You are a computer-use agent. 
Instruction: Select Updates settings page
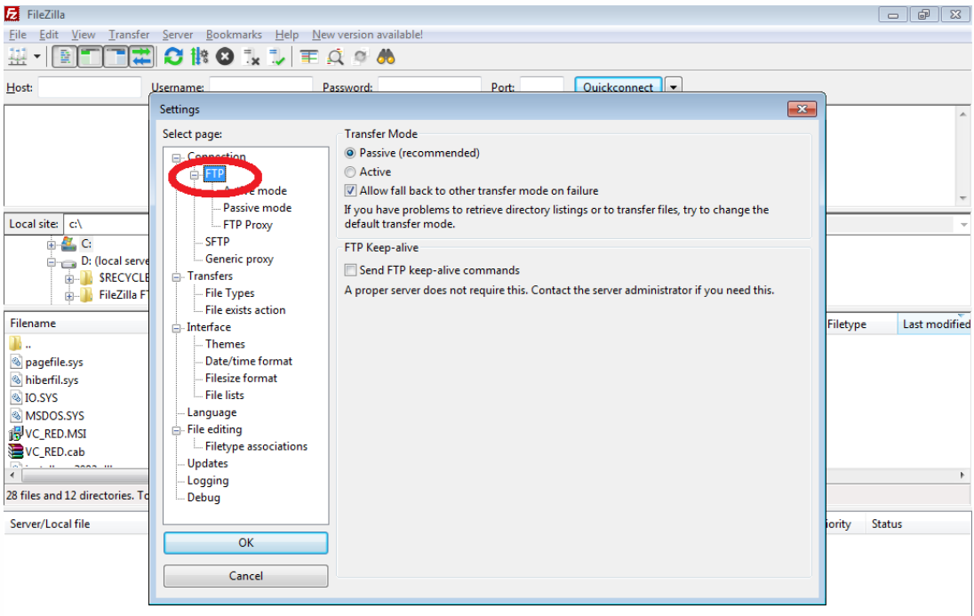pyautogui.click(x=207, y=464)
